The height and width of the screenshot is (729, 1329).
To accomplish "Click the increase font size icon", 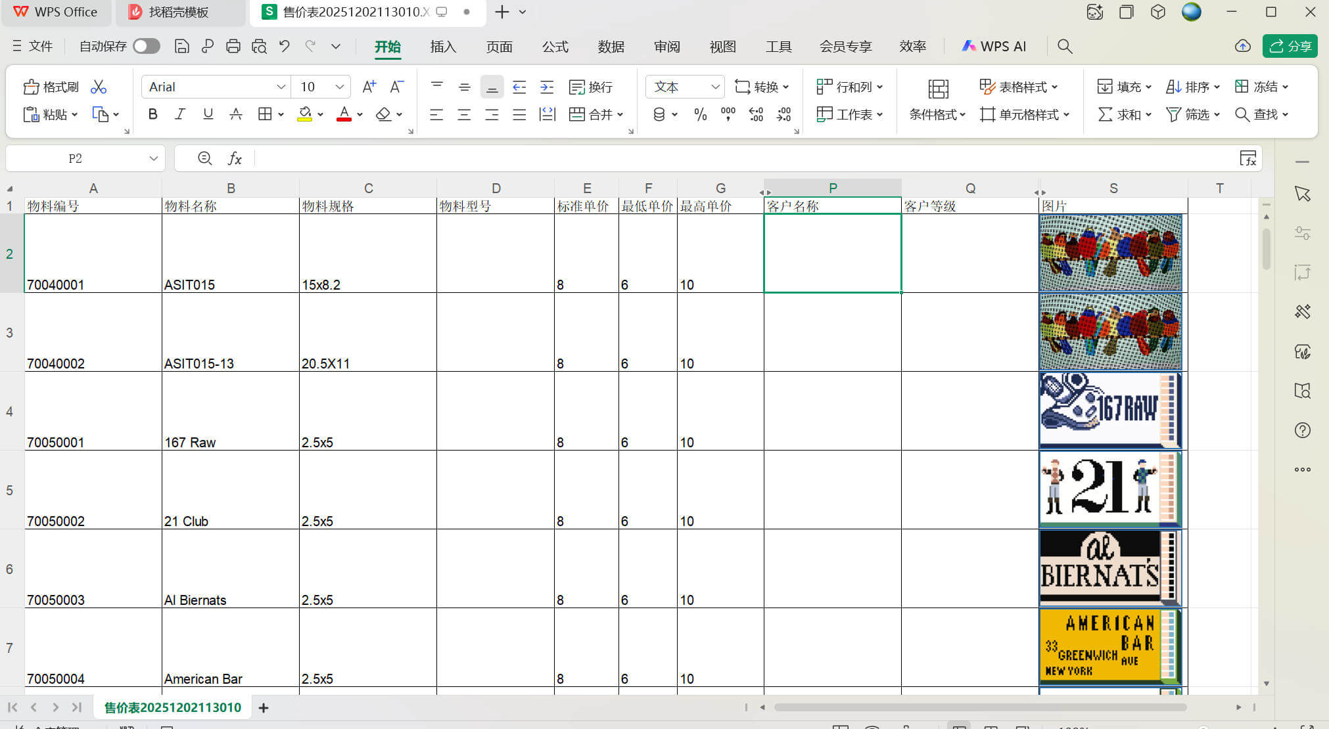I will point(369,87).
